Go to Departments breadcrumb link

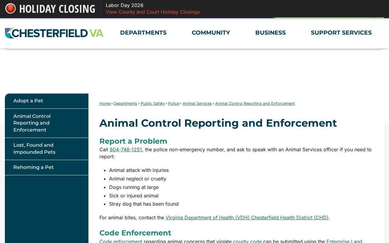click(x=125, y=104)
